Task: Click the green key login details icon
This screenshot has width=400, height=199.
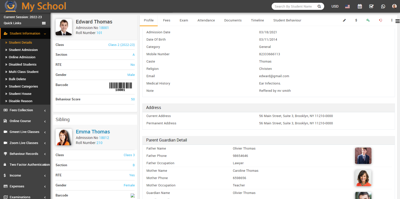Action: 368,20
